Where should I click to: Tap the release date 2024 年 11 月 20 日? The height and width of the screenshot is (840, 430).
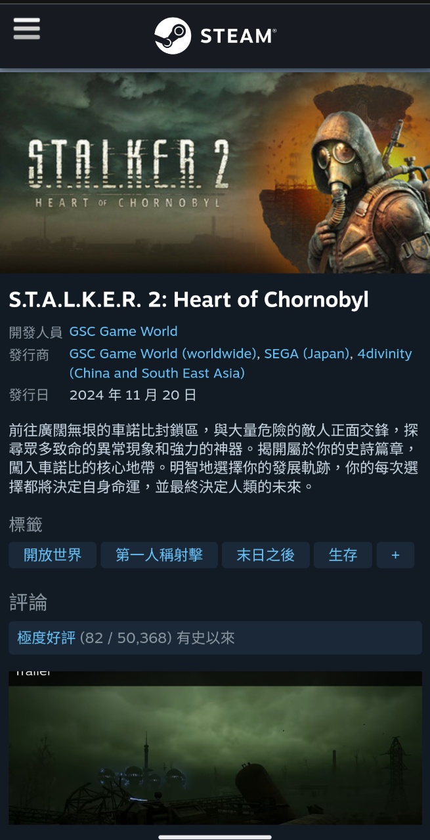coord(133,395)
